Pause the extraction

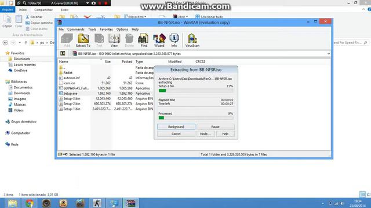215,127
